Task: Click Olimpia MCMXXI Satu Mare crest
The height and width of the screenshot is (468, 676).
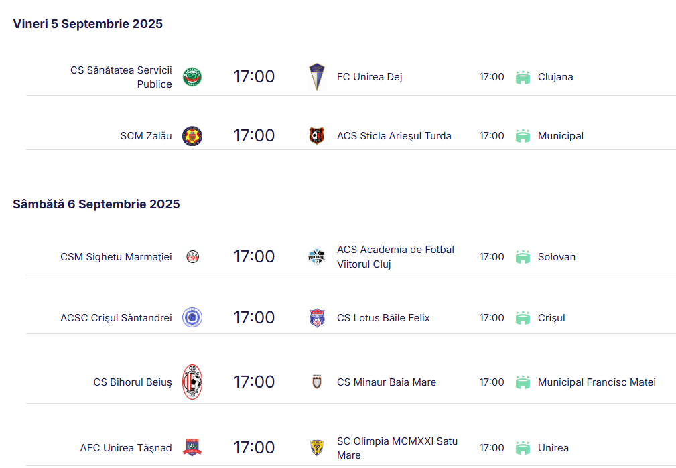Action: pos(317,448)
